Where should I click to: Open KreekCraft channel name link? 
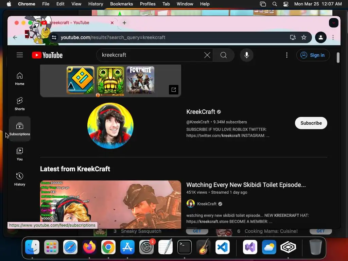click(201, 111)
